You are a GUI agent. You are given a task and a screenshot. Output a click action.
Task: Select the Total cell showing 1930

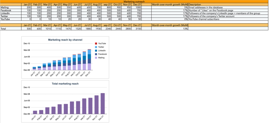tap(97, 29)
